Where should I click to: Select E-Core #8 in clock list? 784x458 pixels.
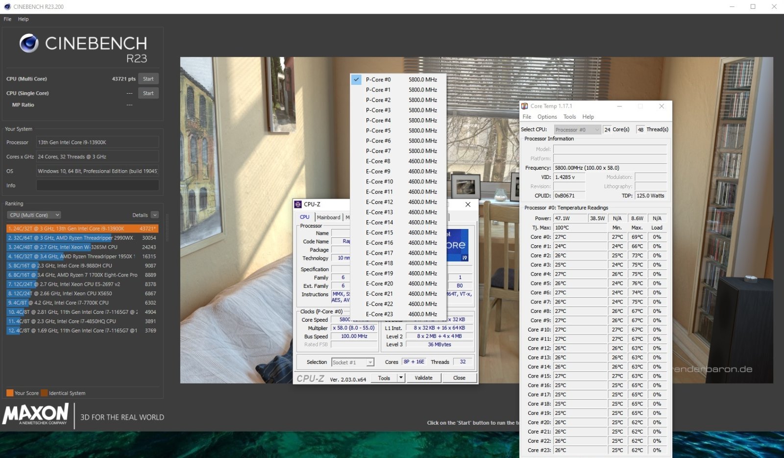pos(398,161)
